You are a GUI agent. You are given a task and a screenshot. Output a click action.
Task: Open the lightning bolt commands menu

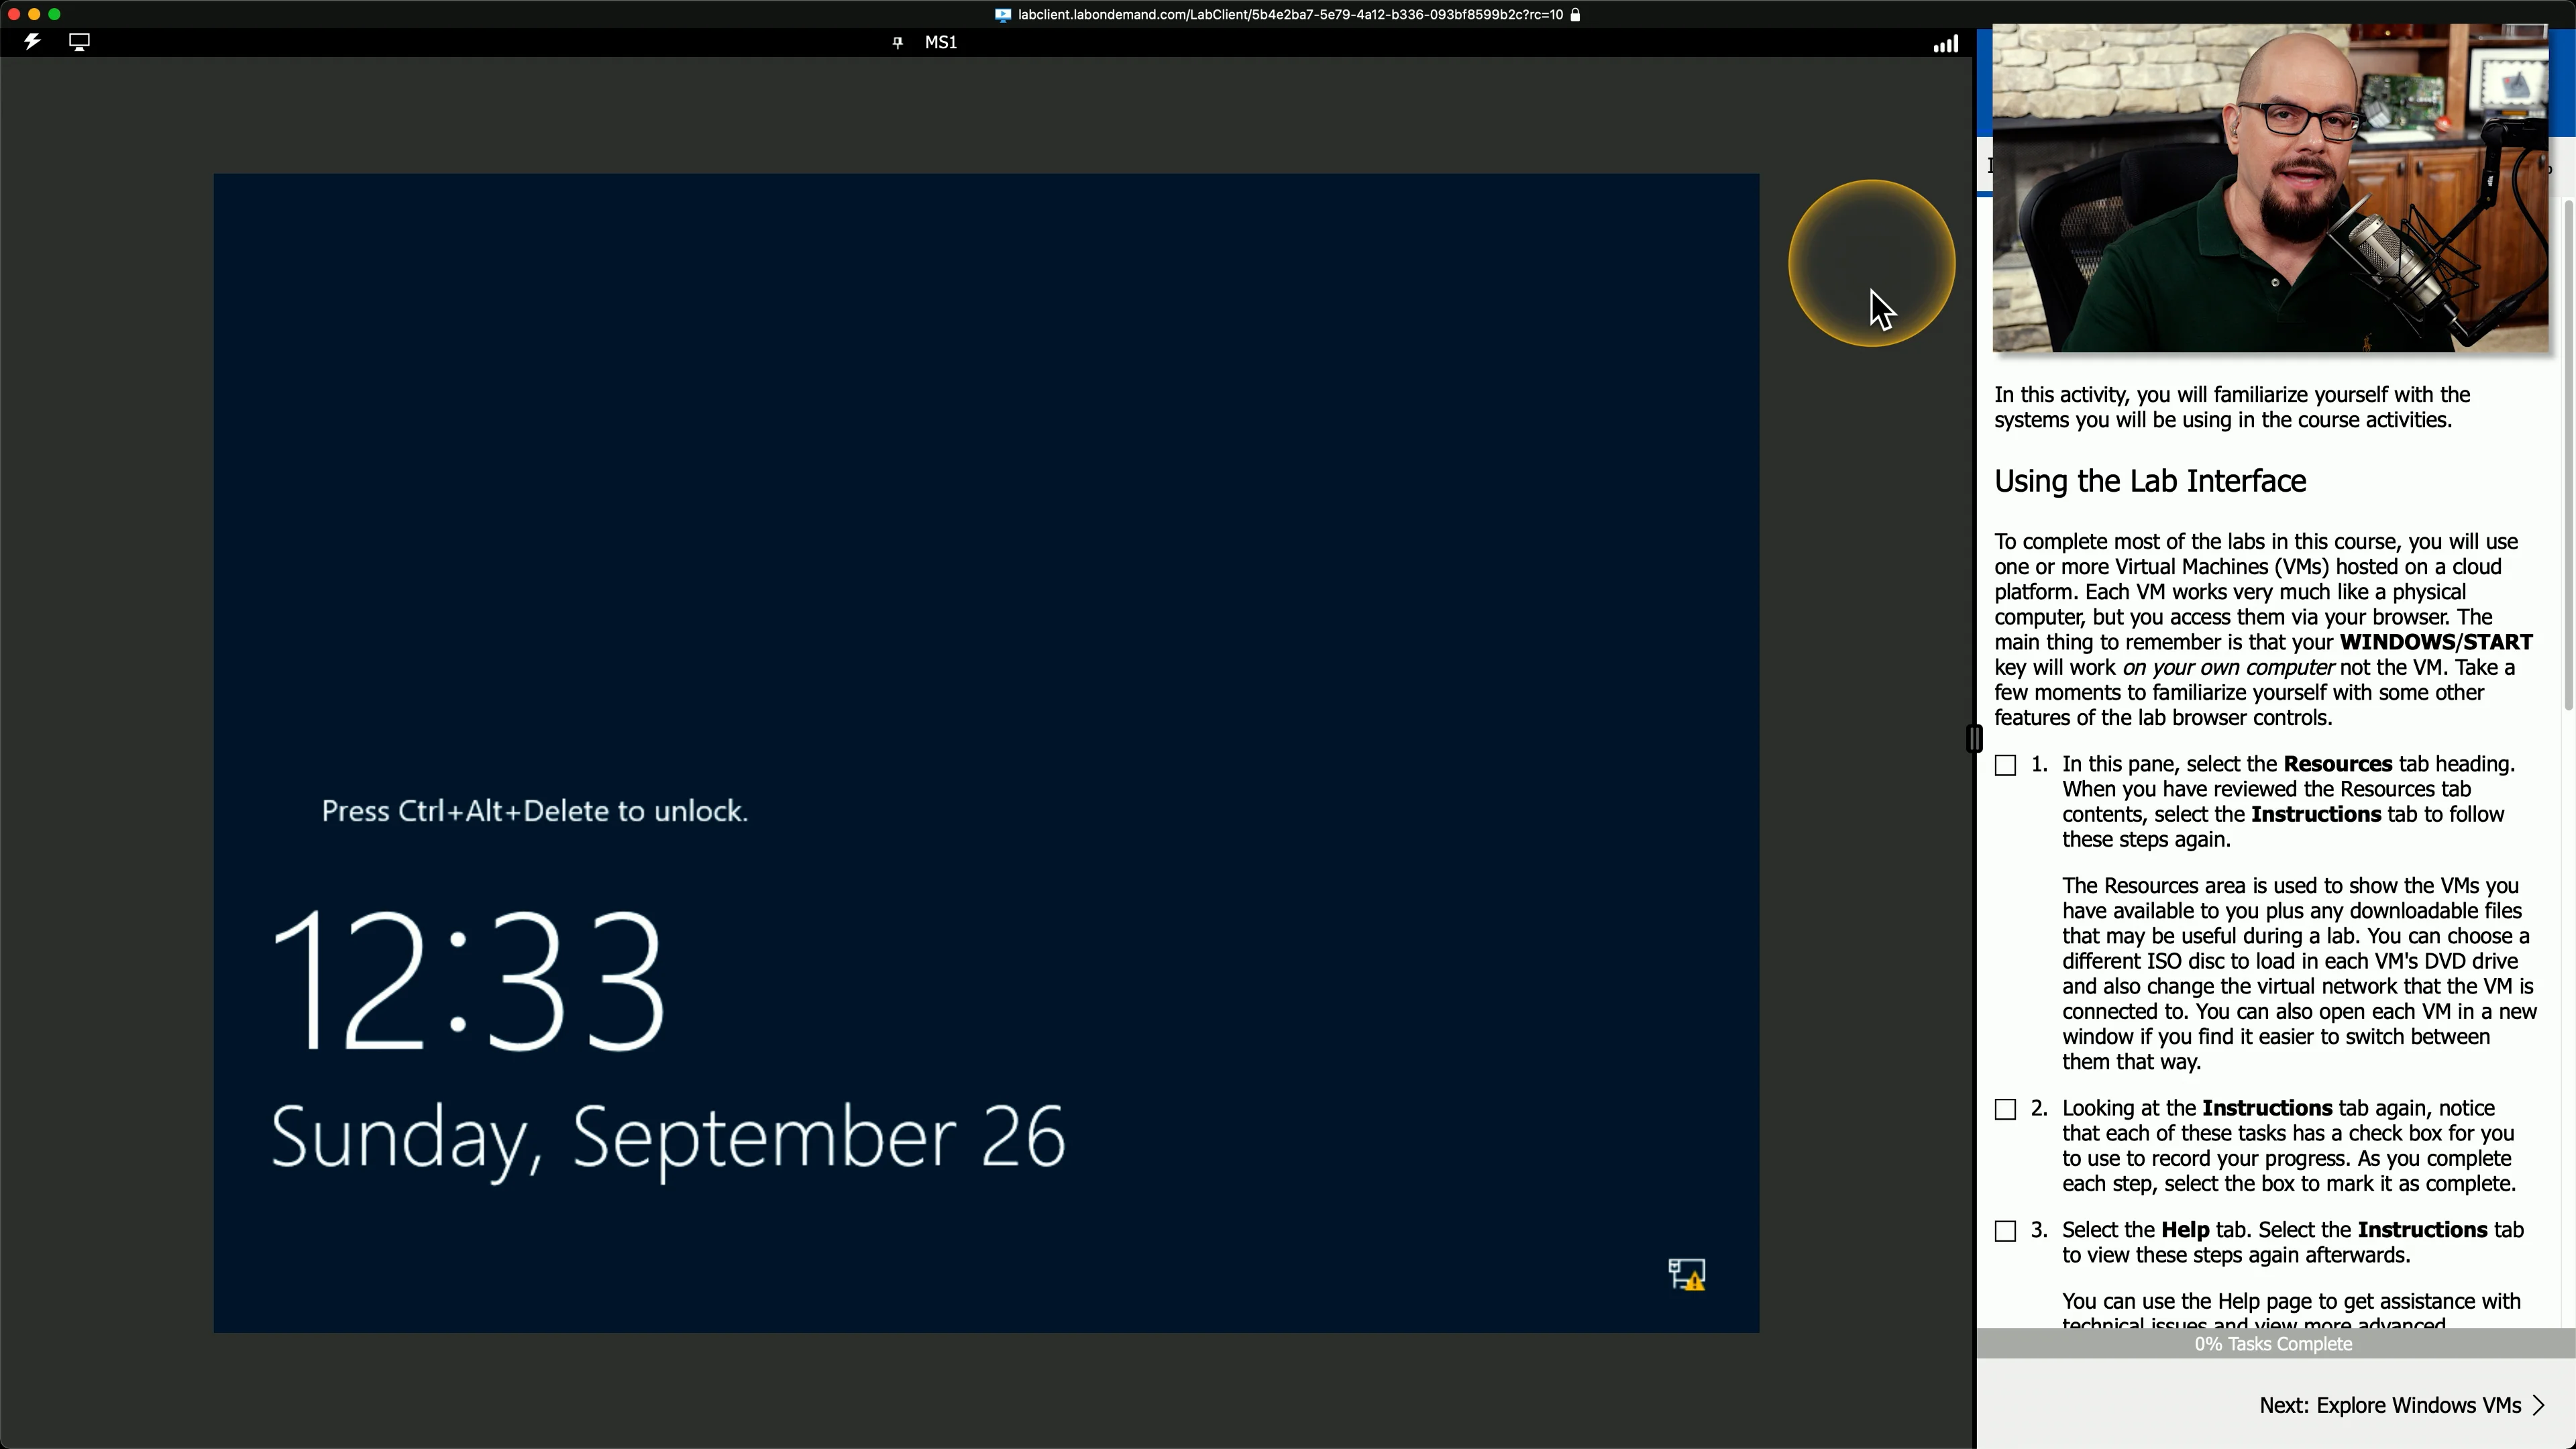[32, 42]
